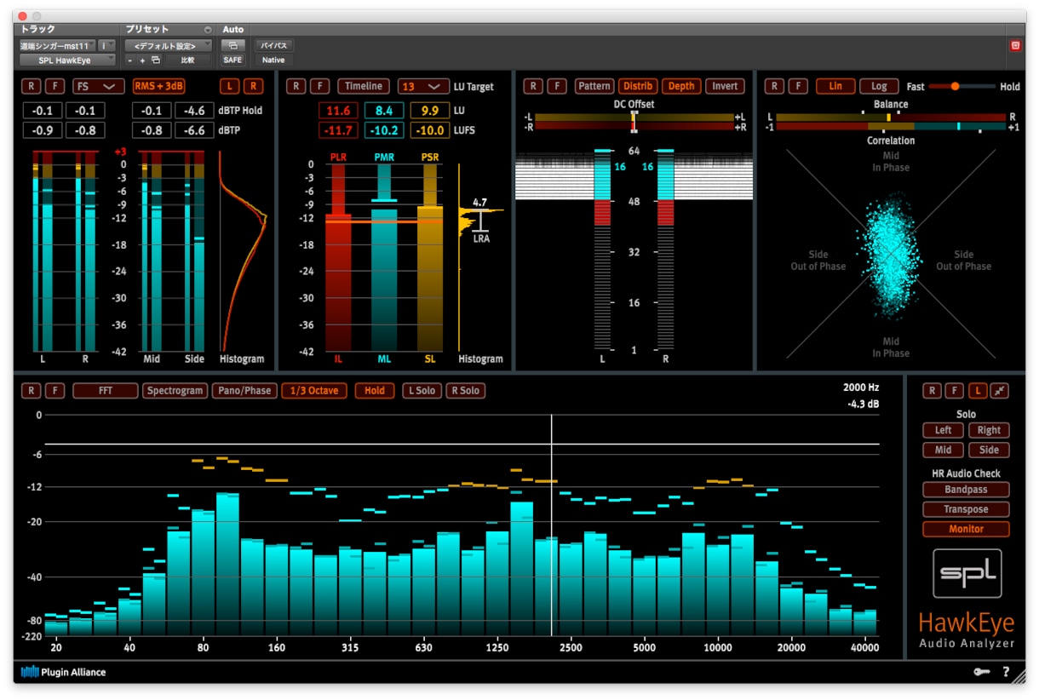Click the expand-arrows icon in the Solo panel
The height and width of the screenshot is (700, 1039).
(x=1000, y=391)
